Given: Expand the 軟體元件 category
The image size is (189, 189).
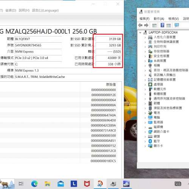Looking at the screenshot, I should coord(145,89).
